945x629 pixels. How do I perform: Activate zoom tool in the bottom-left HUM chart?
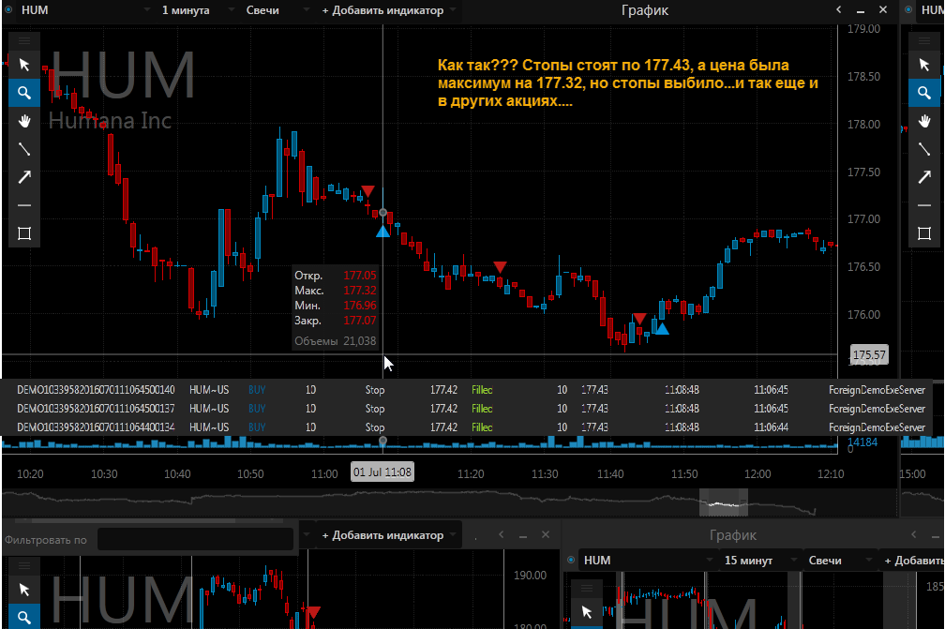[24, 617]
